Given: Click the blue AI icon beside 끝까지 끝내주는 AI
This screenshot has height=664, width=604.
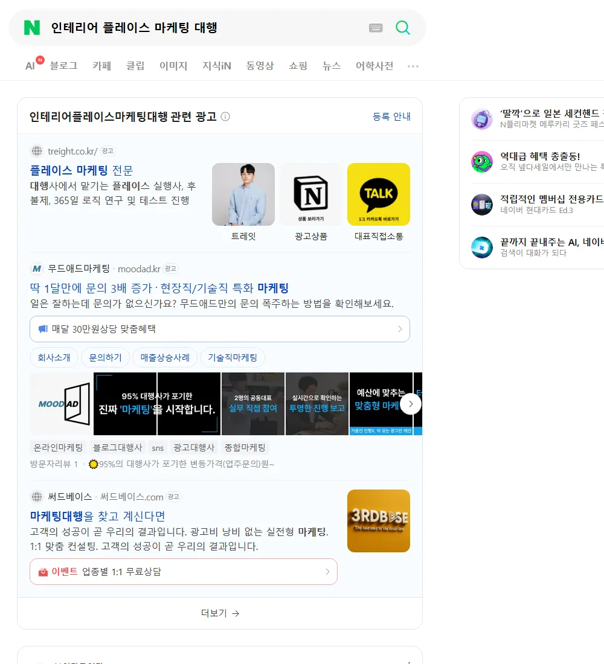Looking at the screenshot, I should (x=482, y=247).
